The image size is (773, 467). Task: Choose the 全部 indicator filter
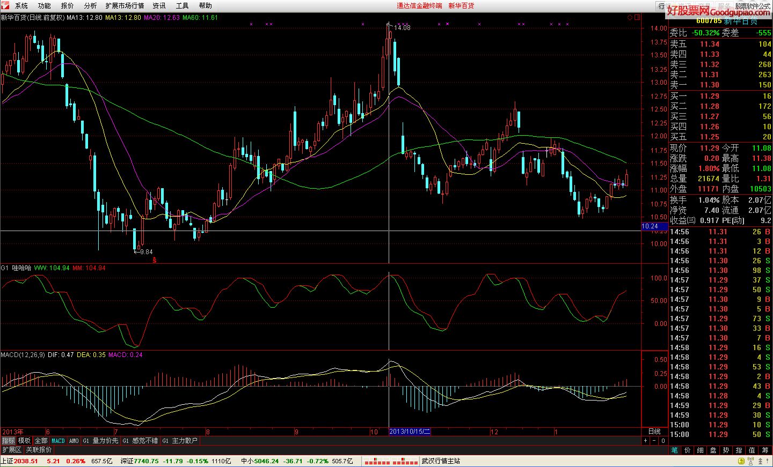coord(41,441)
